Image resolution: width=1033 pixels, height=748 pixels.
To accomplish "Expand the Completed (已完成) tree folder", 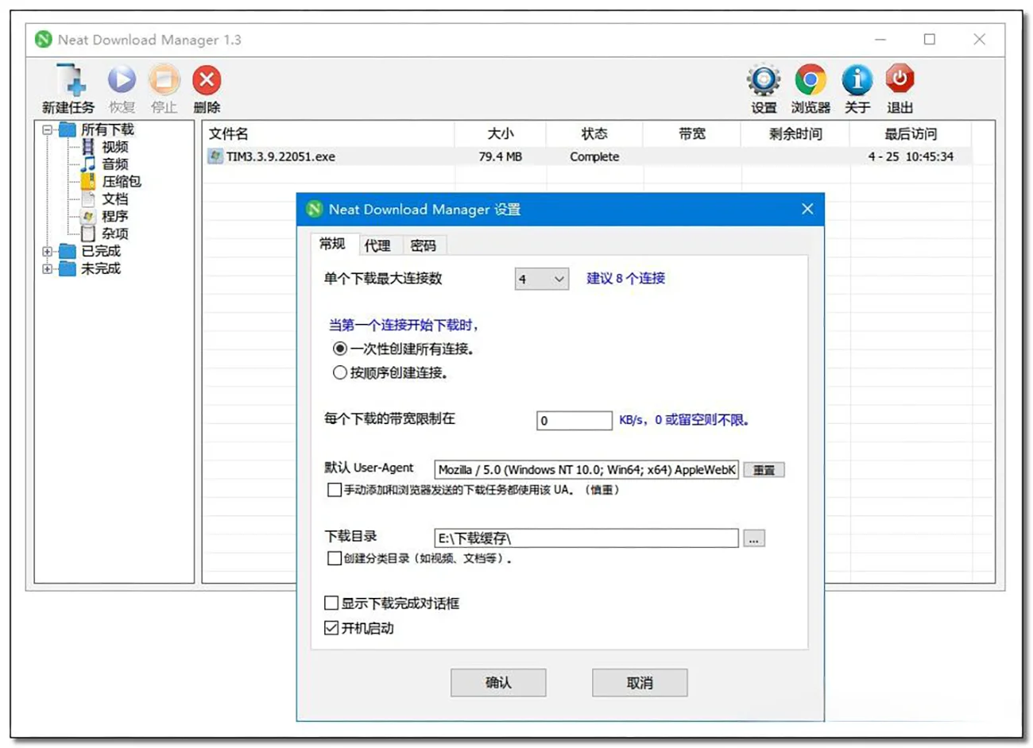I will (x=48, y=252).
